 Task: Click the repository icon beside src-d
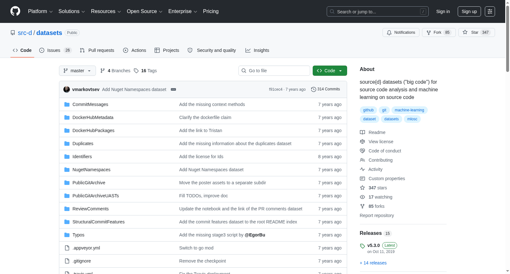point(13,33)
